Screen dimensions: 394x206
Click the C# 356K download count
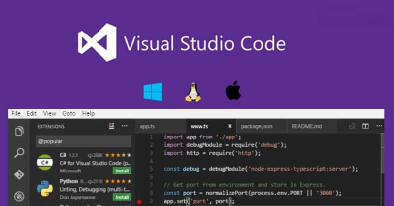tap(95, 155)
